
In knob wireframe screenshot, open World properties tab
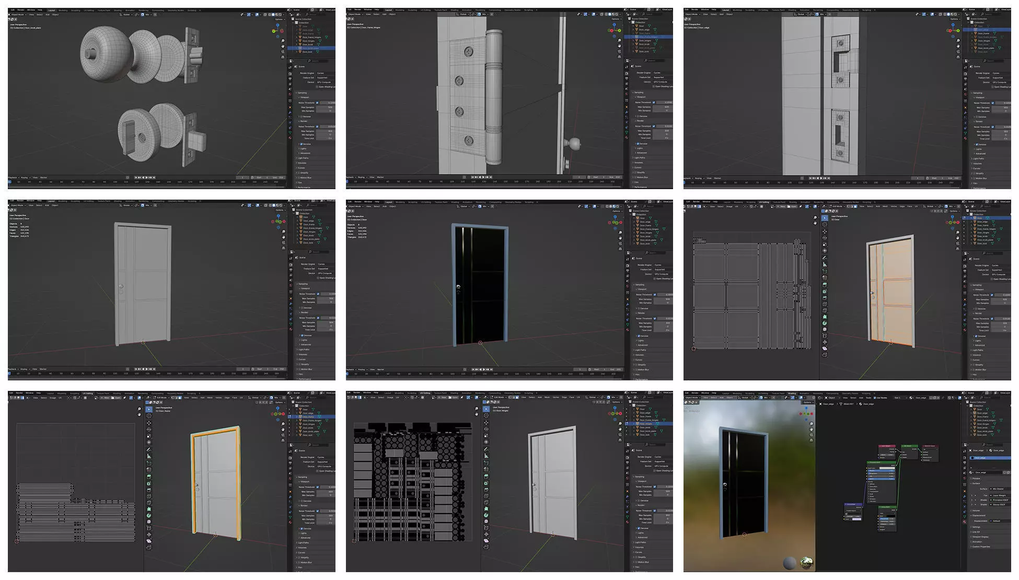point(290,94)
